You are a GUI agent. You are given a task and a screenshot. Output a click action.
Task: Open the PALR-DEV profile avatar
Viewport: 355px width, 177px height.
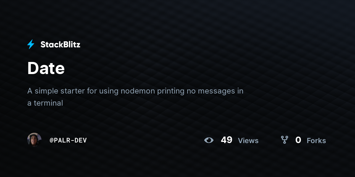point(34,140)
